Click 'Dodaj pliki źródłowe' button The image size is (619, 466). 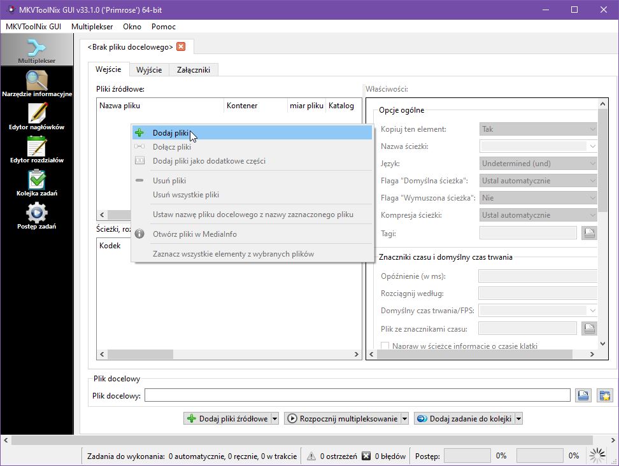click(x=227, y=419)
